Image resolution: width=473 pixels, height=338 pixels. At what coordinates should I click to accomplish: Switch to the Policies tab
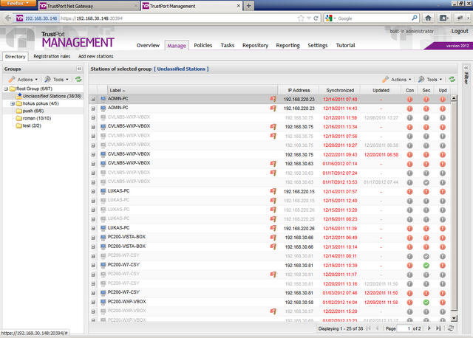pyautogui.click(x=203, y=46)
